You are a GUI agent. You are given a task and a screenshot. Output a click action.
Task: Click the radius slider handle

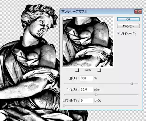(96, 95)
